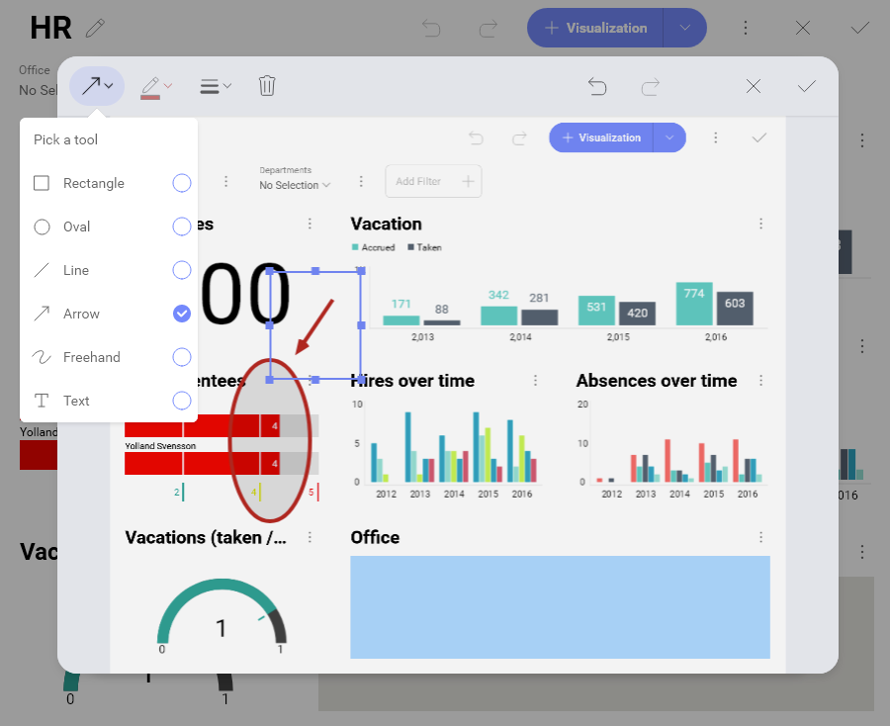
Task: Click the Accrued legend item
Action: tap(374, 247)
